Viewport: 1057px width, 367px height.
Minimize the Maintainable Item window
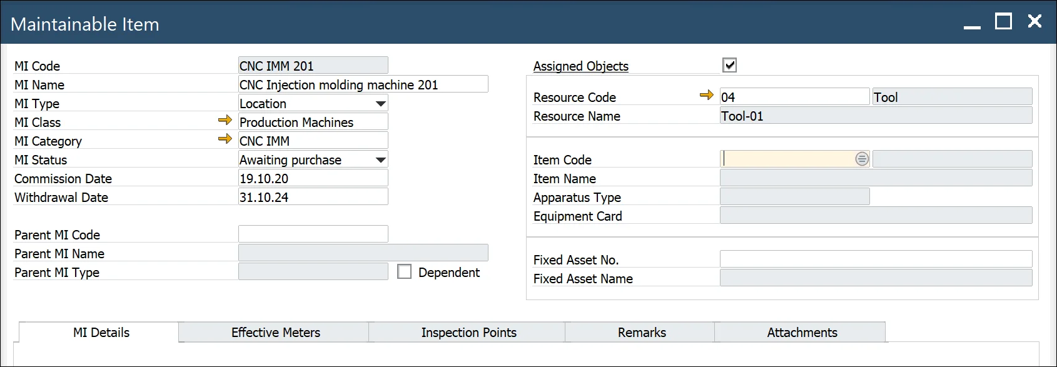[972, 23]
